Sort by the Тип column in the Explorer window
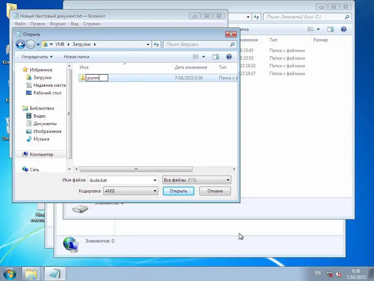The height and width of the screenshot is (281, 374). pyautogui.click(x=273, y=40)
